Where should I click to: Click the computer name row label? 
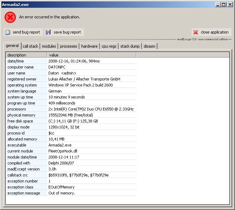20,67
